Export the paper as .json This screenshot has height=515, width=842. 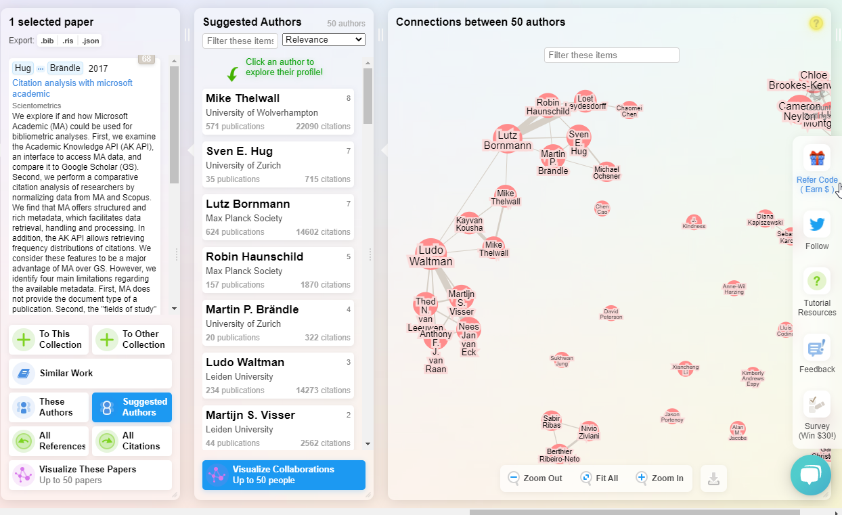click(91, 41)
